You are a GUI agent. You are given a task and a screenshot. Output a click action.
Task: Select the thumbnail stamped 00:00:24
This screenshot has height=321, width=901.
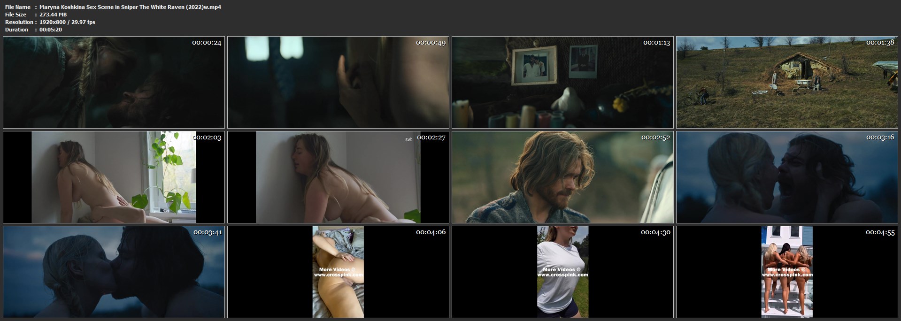click(114, 82)
